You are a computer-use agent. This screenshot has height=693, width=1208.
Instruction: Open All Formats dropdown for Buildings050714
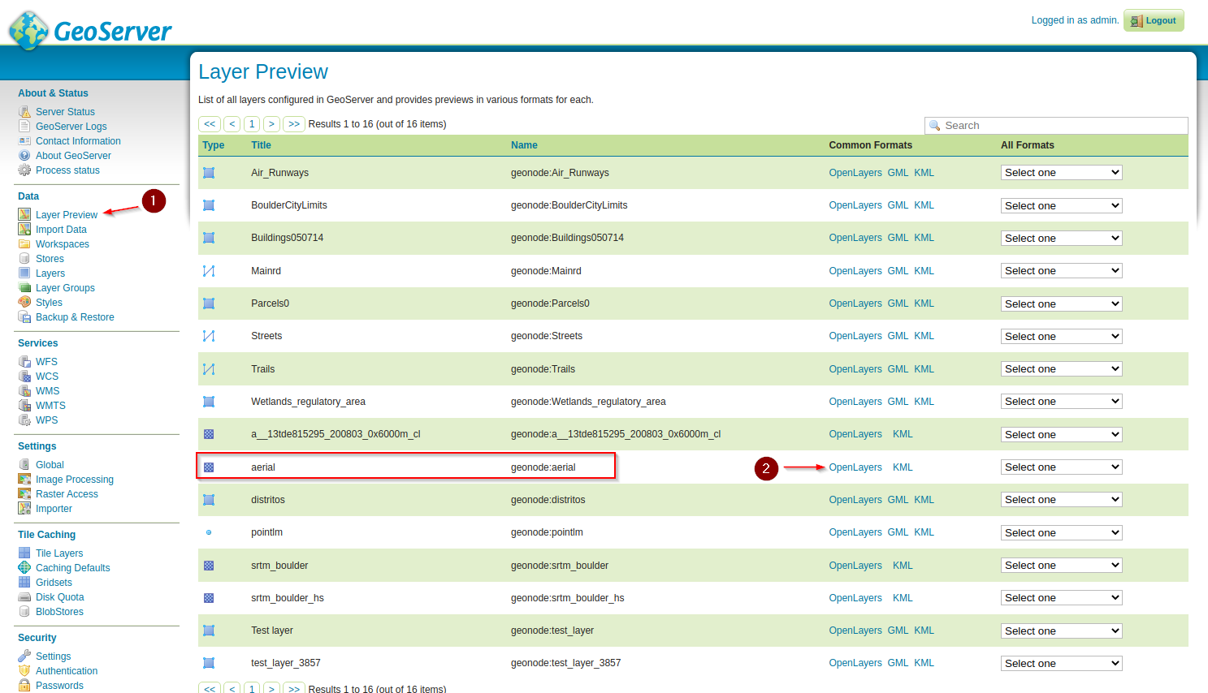pyautogui.click(x=1062, y=238)
